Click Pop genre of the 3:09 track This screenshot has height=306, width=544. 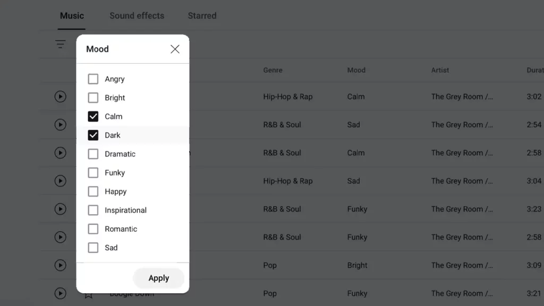click(270, 266)
